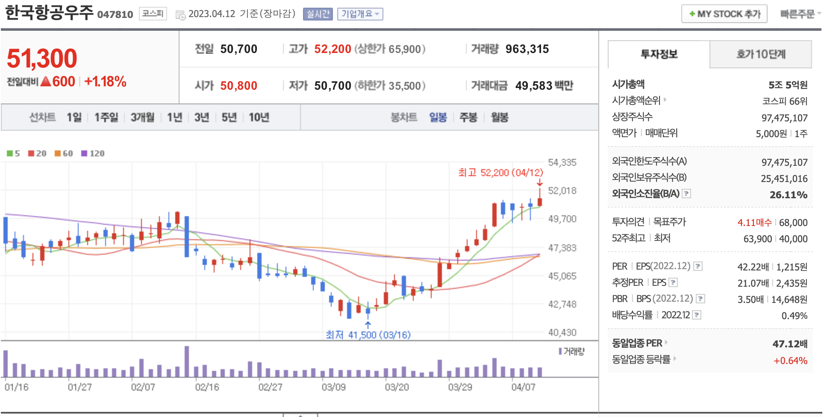This screenshot has height=417, width=824.
Task: Click the help icon next to 외국인소진율(B/A)
Action: coord(686,194)
